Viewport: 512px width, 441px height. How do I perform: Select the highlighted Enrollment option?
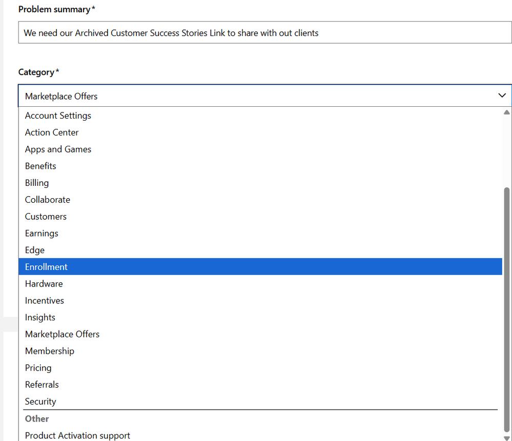(260, 266)
